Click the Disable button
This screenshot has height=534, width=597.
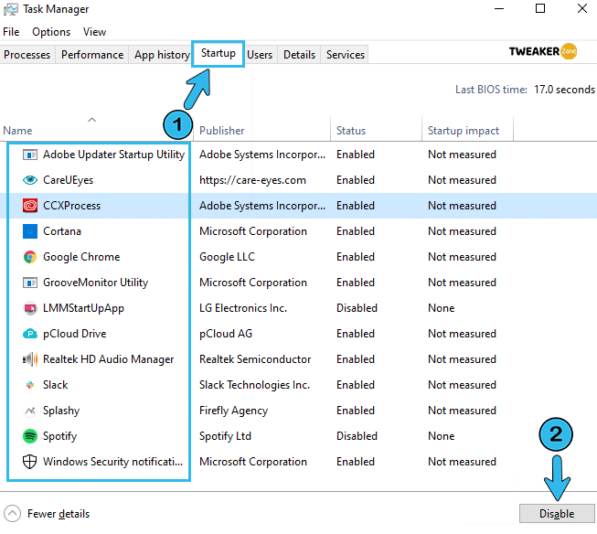(x=557, y=514)
